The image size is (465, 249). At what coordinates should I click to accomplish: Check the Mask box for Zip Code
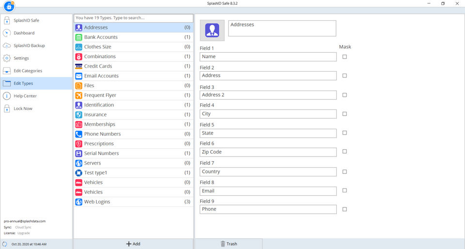(344, 152)
